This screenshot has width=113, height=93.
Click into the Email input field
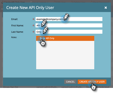[69, 19]
